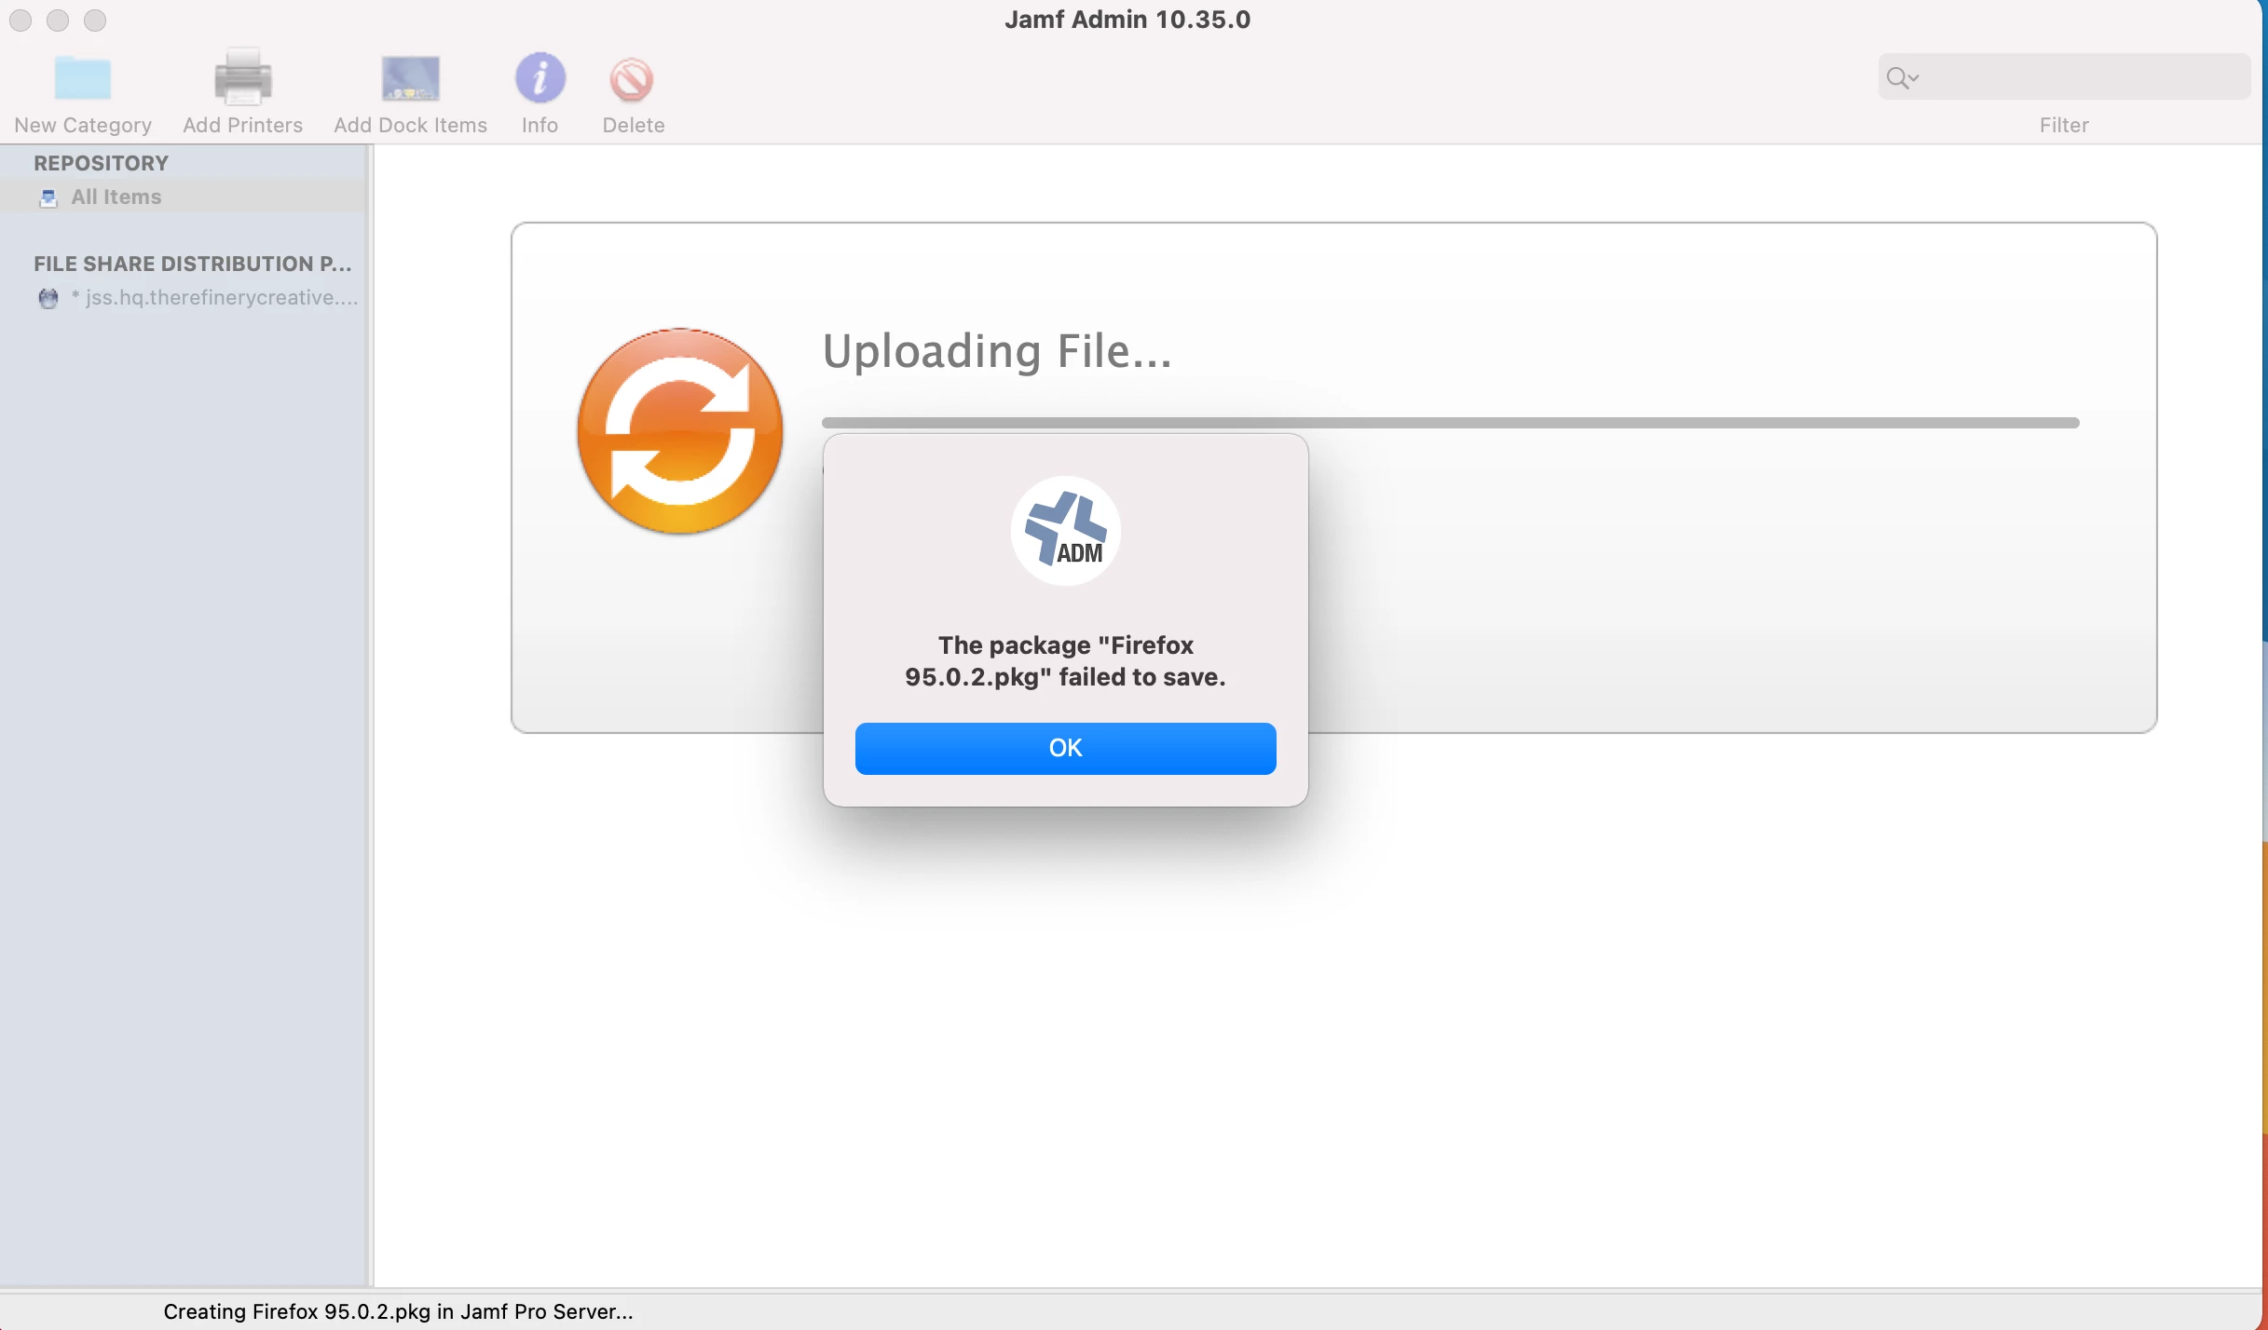Click the Jamf Admin 10.35.0 window title
Screen dimensions: 2268x1330
coord(1127,20)
